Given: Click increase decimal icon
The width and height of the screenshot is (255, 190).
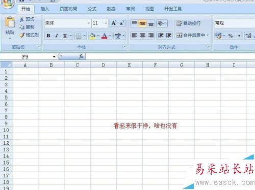Looking at the screenshot, I should [248, 36].
